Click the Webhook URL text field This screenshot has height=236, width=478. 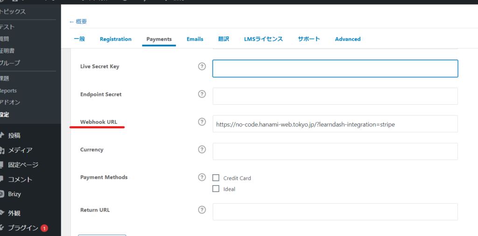pos(335,124)
